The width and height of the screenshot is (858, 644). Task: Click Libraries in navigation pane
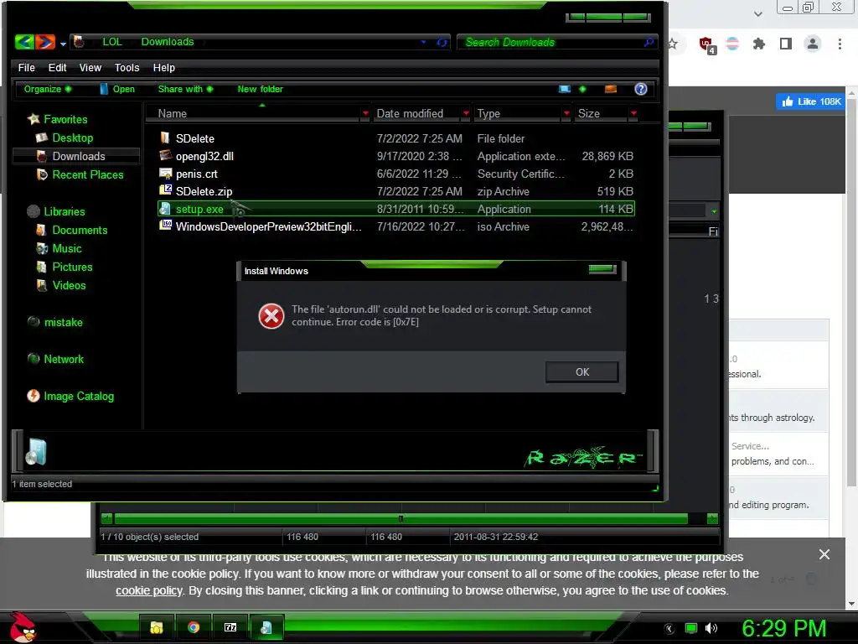pyautogui.click(x=56, y=211)
